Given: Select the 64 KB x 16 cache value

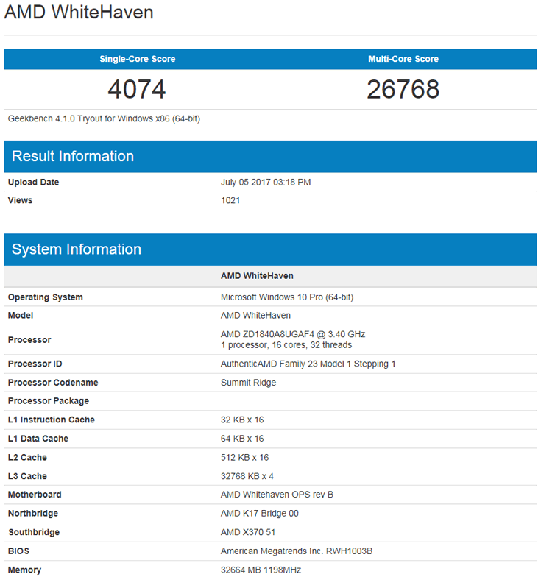Looking at the screenshot, I should pos(242,439).
